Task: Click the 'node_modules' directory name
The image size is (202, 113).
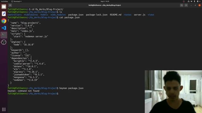Action: click(x=58, y=15)
